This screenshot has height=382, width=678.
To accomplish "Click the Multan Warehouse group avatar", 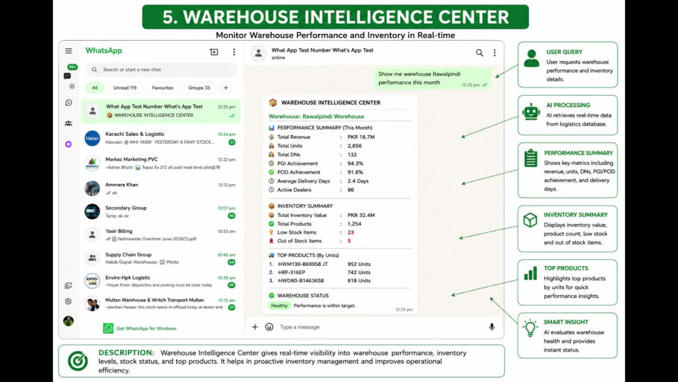I will pyautogui.click(x=92, y=304).
